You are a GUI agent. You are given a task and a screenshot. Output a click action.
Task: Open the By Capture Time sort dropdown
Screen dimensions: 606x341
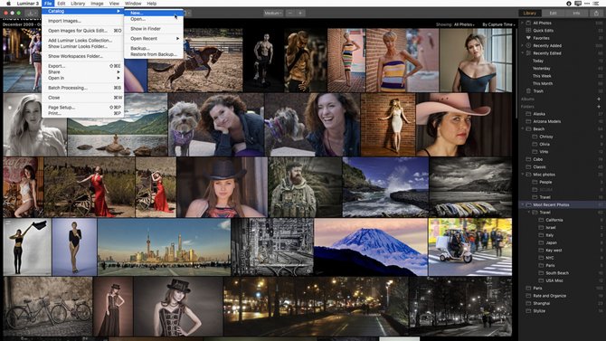point(498,24)
